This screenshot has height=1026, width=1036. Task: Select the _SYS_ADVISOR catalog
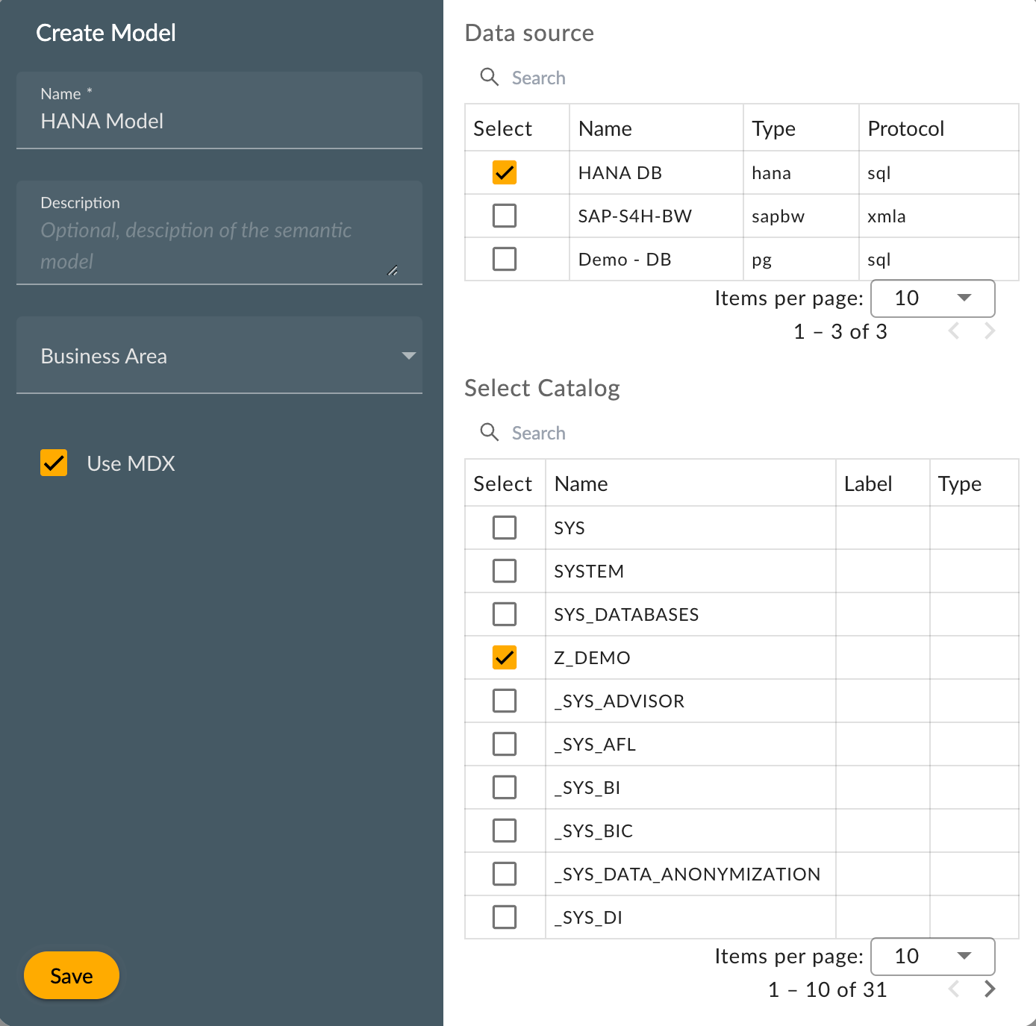(x=505, y=701)
